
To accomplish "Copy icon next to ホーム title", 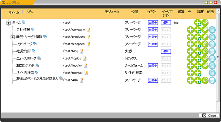I will pyautogui.click(x=24, y=22).
